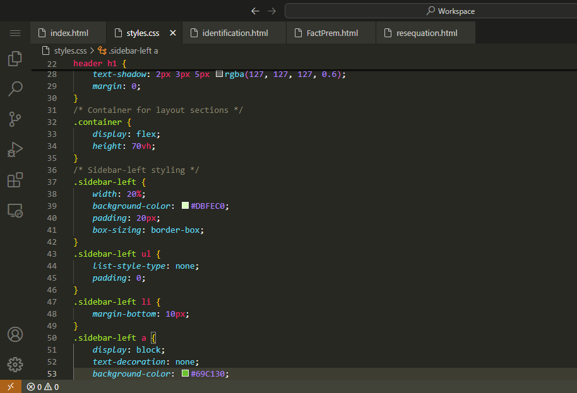
Task: Open the Remote Explorer view
Action: 15,211
